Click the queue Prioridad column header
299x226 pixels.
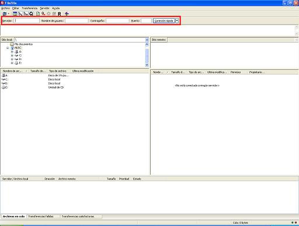point(124,179)
